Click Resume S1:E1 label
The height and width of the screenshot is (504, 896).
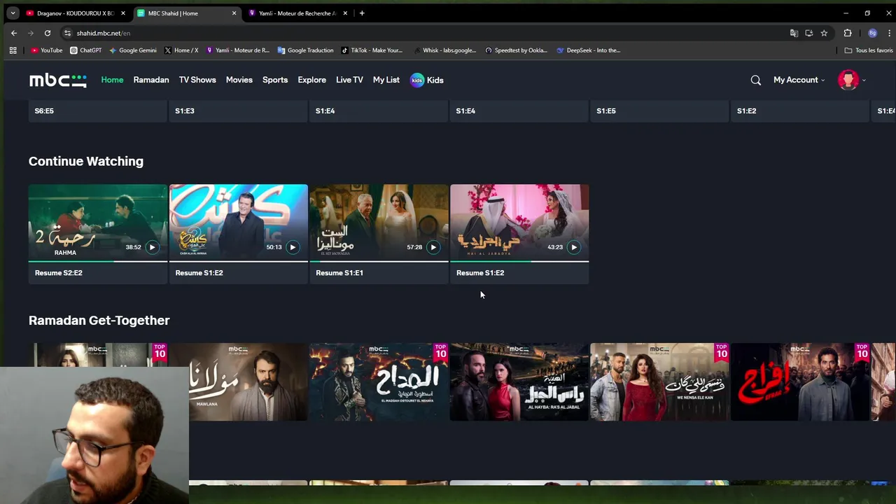coord(339,273)
